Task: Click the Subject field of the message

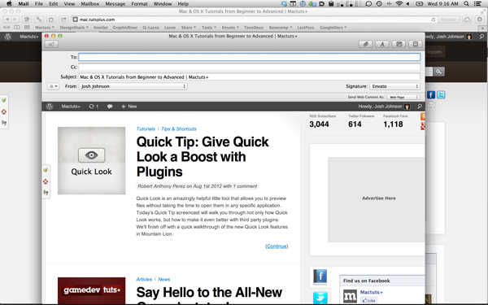Action: pos(250,77)
